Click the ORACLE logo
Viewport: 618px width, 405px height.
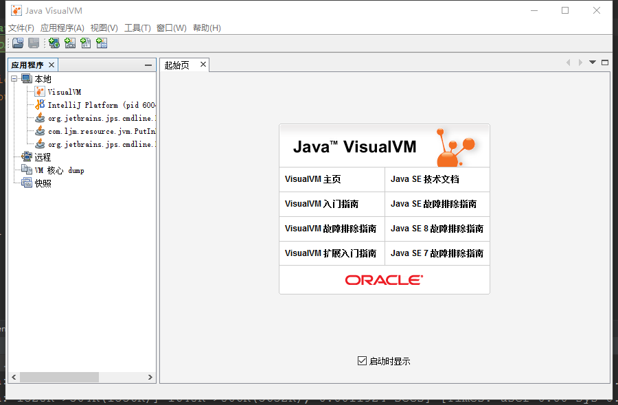385,280
